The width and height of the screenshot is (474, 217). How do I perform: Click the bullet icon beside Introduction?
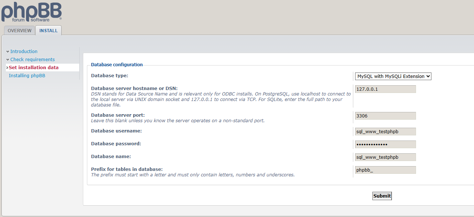[8, 52]
